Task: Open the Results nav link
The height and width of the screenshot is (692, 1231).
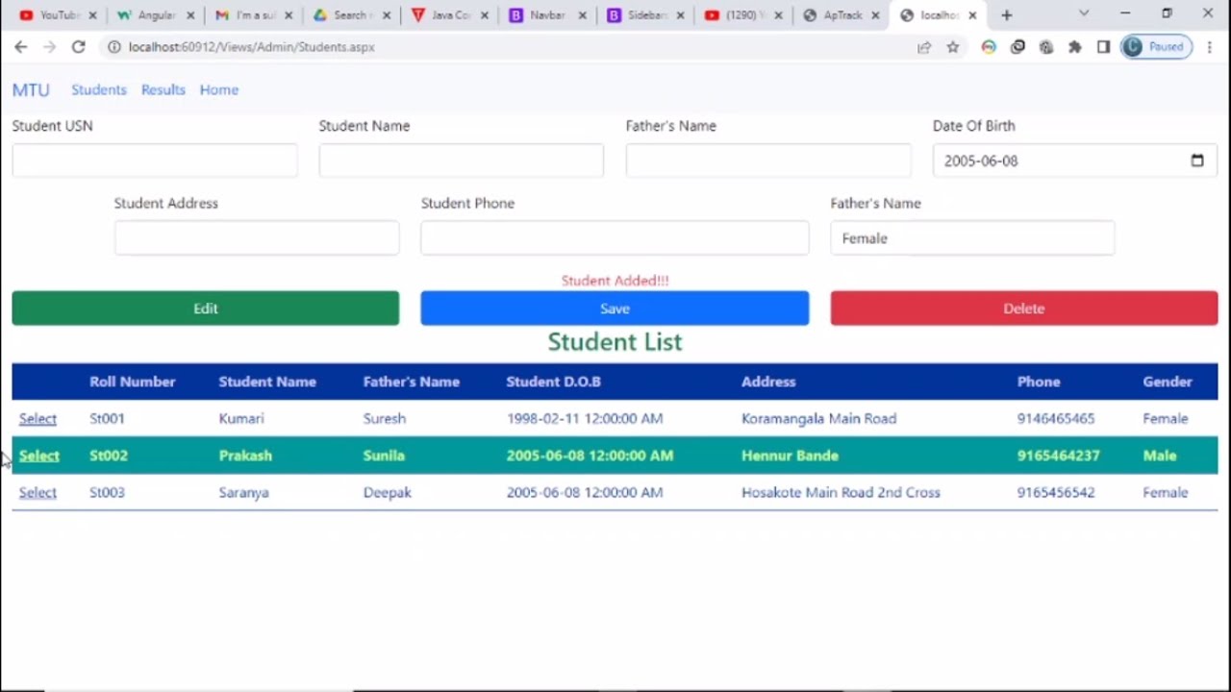Action: 163,89
